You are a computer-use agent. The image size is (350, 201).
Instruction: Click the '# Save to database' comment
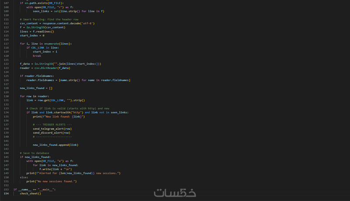[x=35, y=153]
